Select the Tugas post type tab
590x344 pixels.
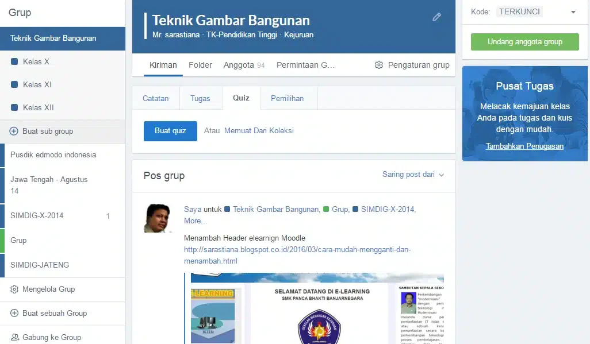point(200,99)
